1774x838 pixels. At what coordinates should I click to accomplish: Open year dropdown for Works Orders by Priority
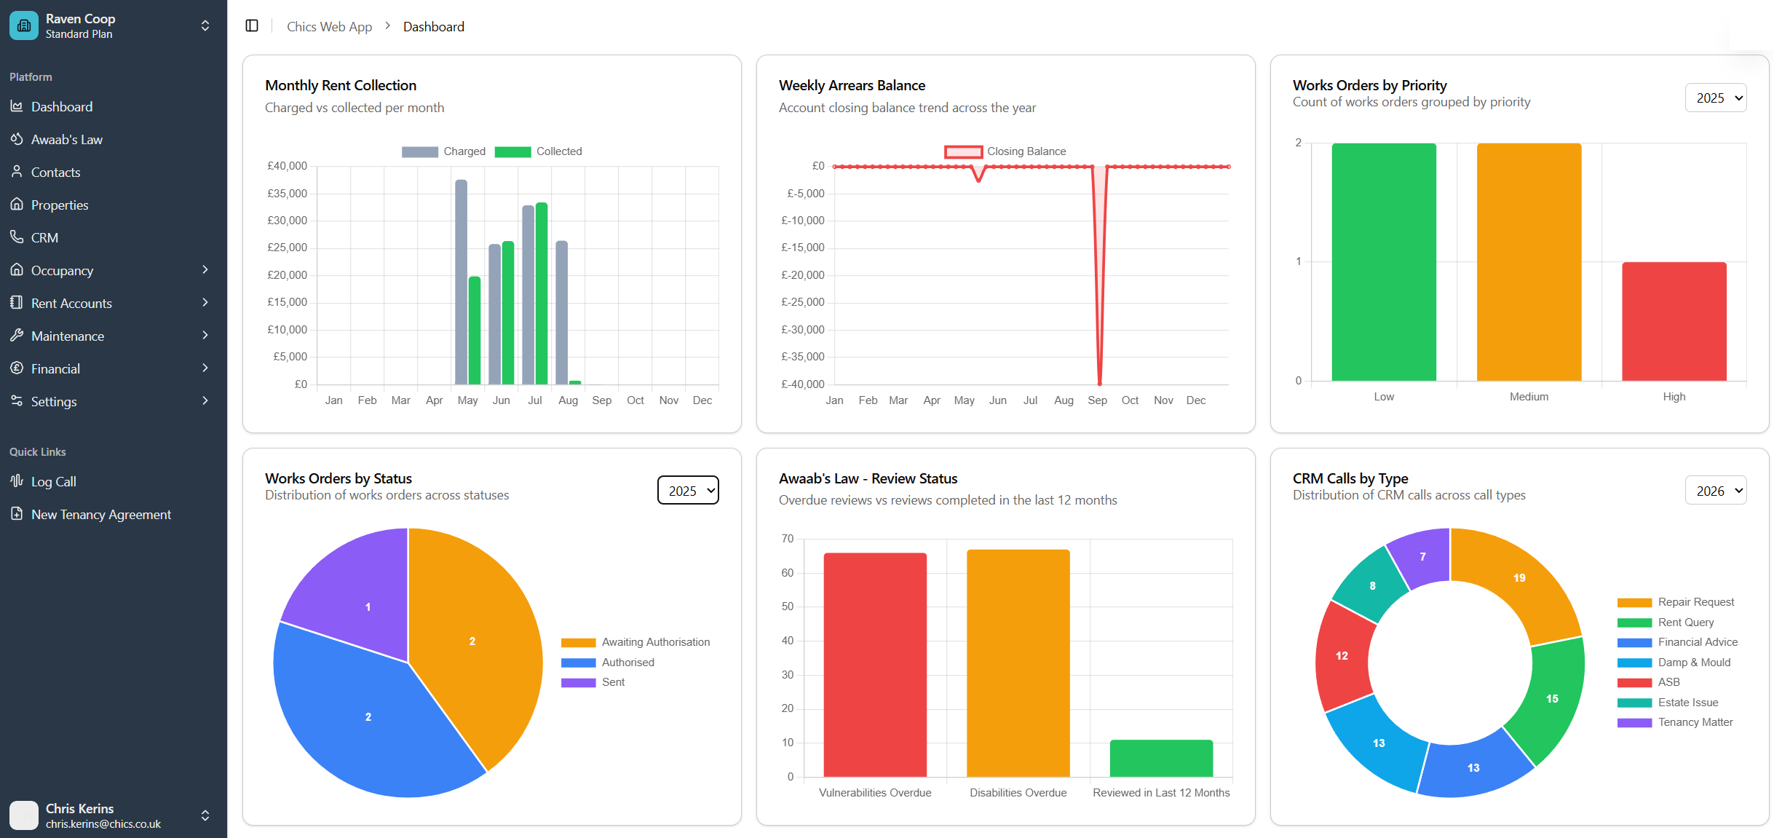[x=1715, y=98]
